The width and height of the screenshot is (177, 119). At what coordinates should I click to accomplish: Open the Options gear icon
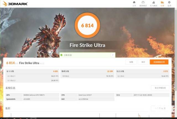pyautogui.click(x=169, y=2)
